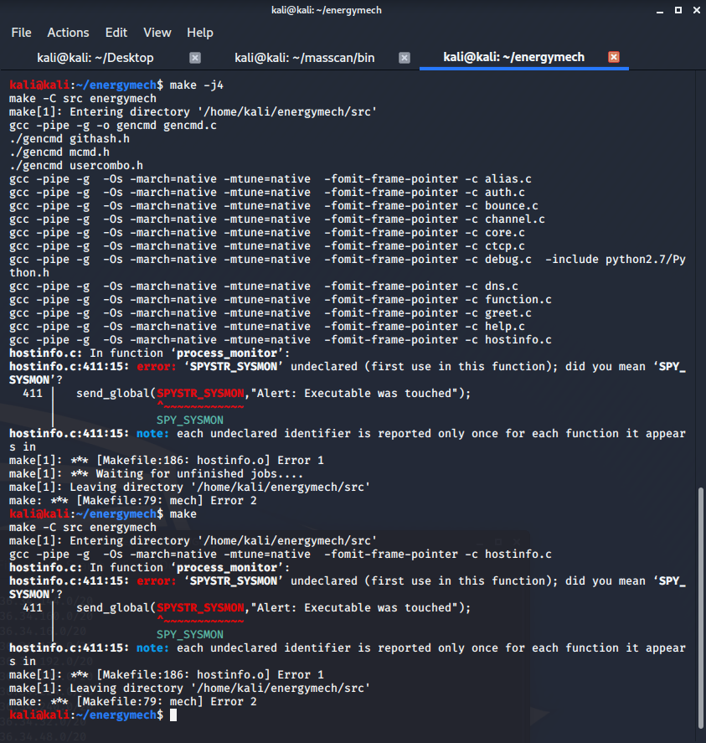
Task: Close the ~/masscan/bin terminal tab
Action: click(405, 58)
